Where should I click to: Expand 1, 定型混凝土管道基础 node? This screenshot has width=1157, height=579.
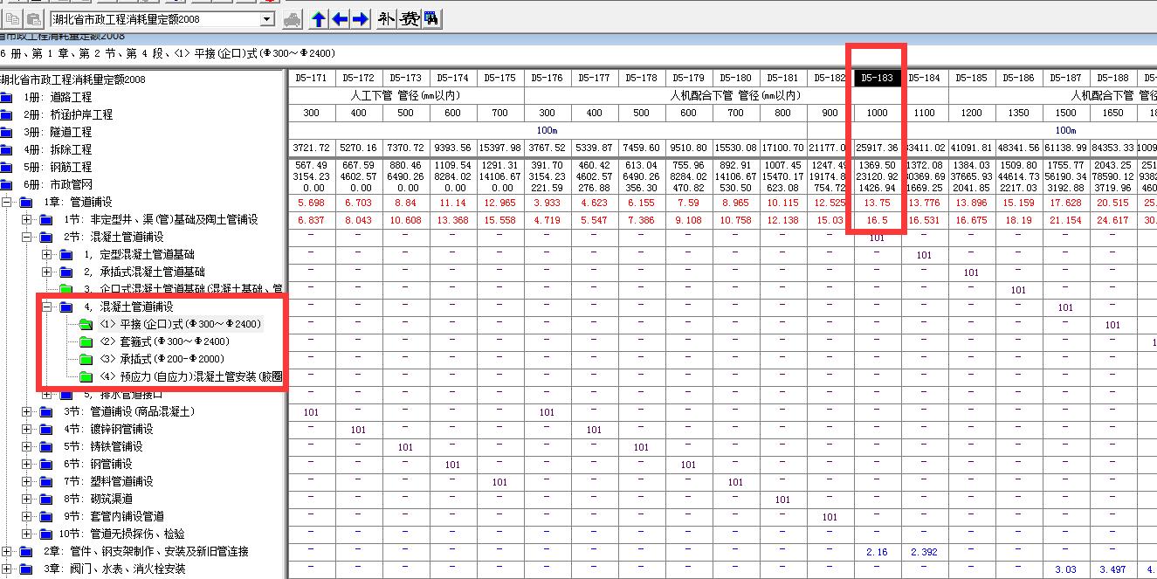pos(47,255)
